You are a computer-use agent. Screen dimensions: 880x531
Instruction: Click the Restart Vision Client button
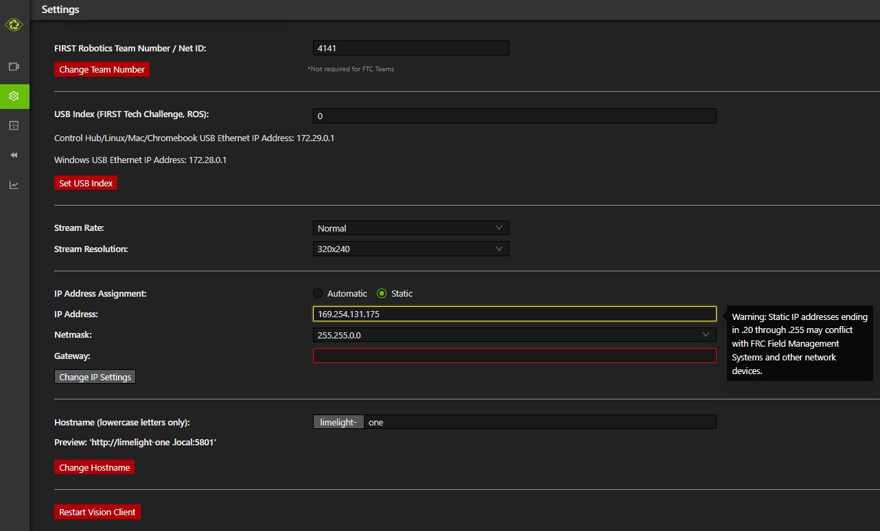97,512
